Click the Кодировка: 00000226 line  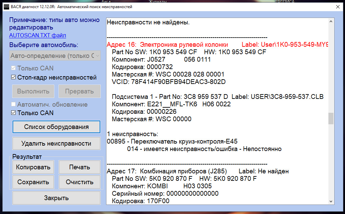tap(144, 111)
